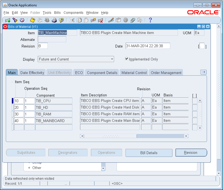223x190 pixels.
Task: Switch to the Order Management tab
Action: coord(166,73)
